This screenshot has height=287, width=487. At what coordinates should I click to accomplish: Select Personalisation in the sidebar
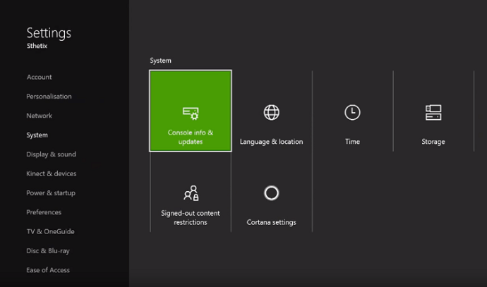click(49, 97)
